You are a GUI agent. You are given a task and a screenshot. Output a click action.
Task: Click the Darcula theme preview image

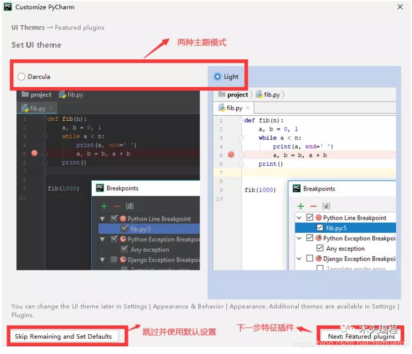pos(108,180)
